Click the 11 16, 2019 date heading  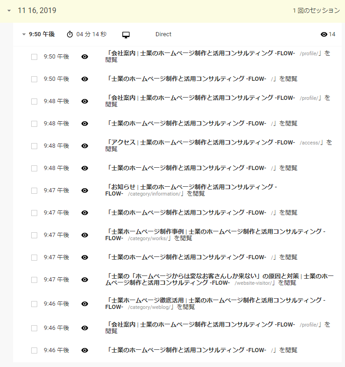coord(37,11)
